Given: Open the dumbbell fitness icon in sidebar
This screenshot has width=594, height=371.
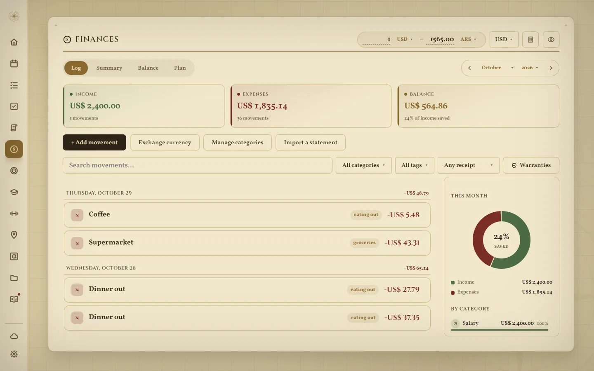Looking at the screenshot, I should pos(14,214).
